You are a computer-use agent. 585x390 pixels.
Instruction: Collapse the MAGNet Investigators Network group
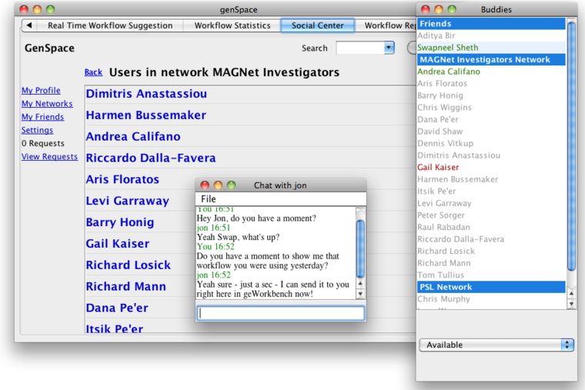pos(483,59)
